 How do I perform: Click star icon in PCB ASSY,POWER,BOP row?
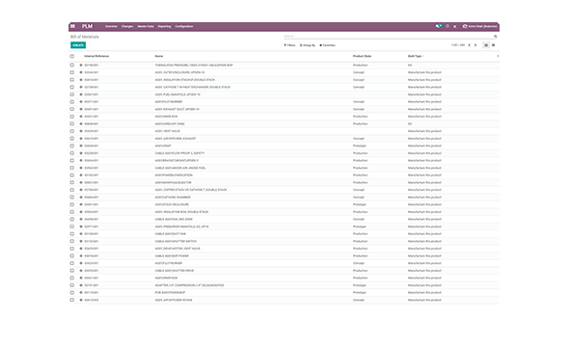tap(81, 293)
